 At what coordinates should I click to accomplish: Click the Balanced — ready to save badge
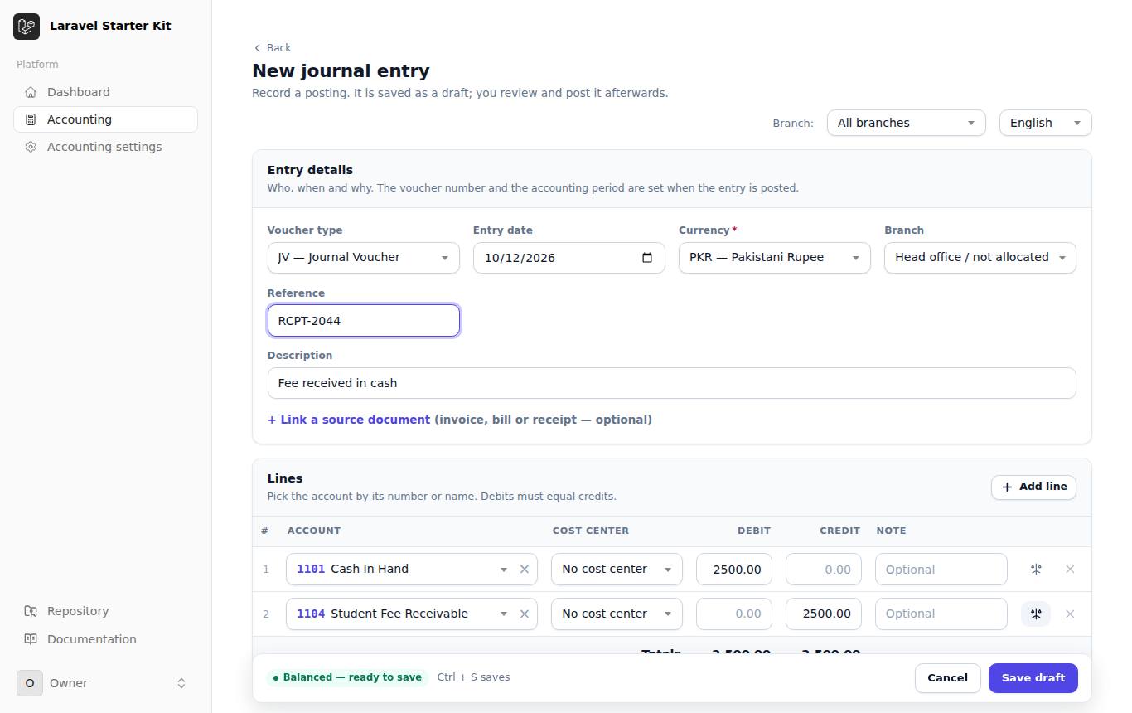pyautogui.click(x=347, y=677)
